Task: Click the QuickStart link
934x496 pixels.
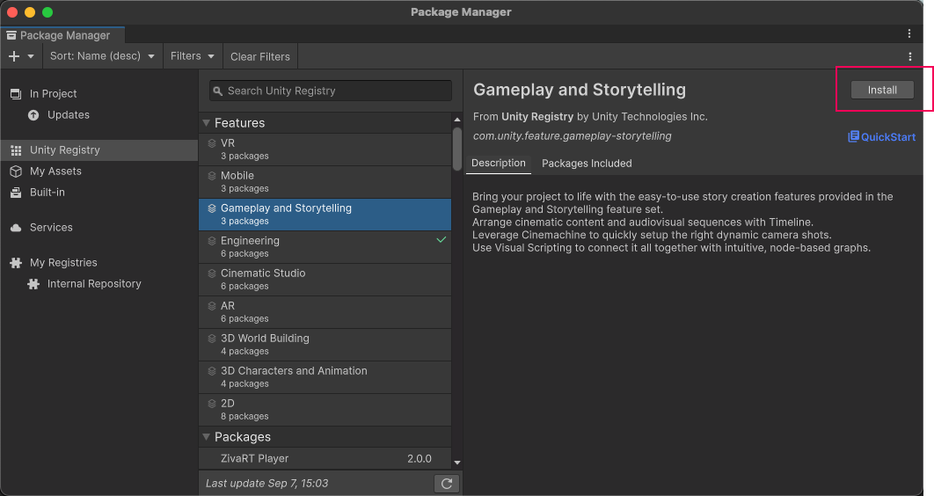Action: [881, 136]
